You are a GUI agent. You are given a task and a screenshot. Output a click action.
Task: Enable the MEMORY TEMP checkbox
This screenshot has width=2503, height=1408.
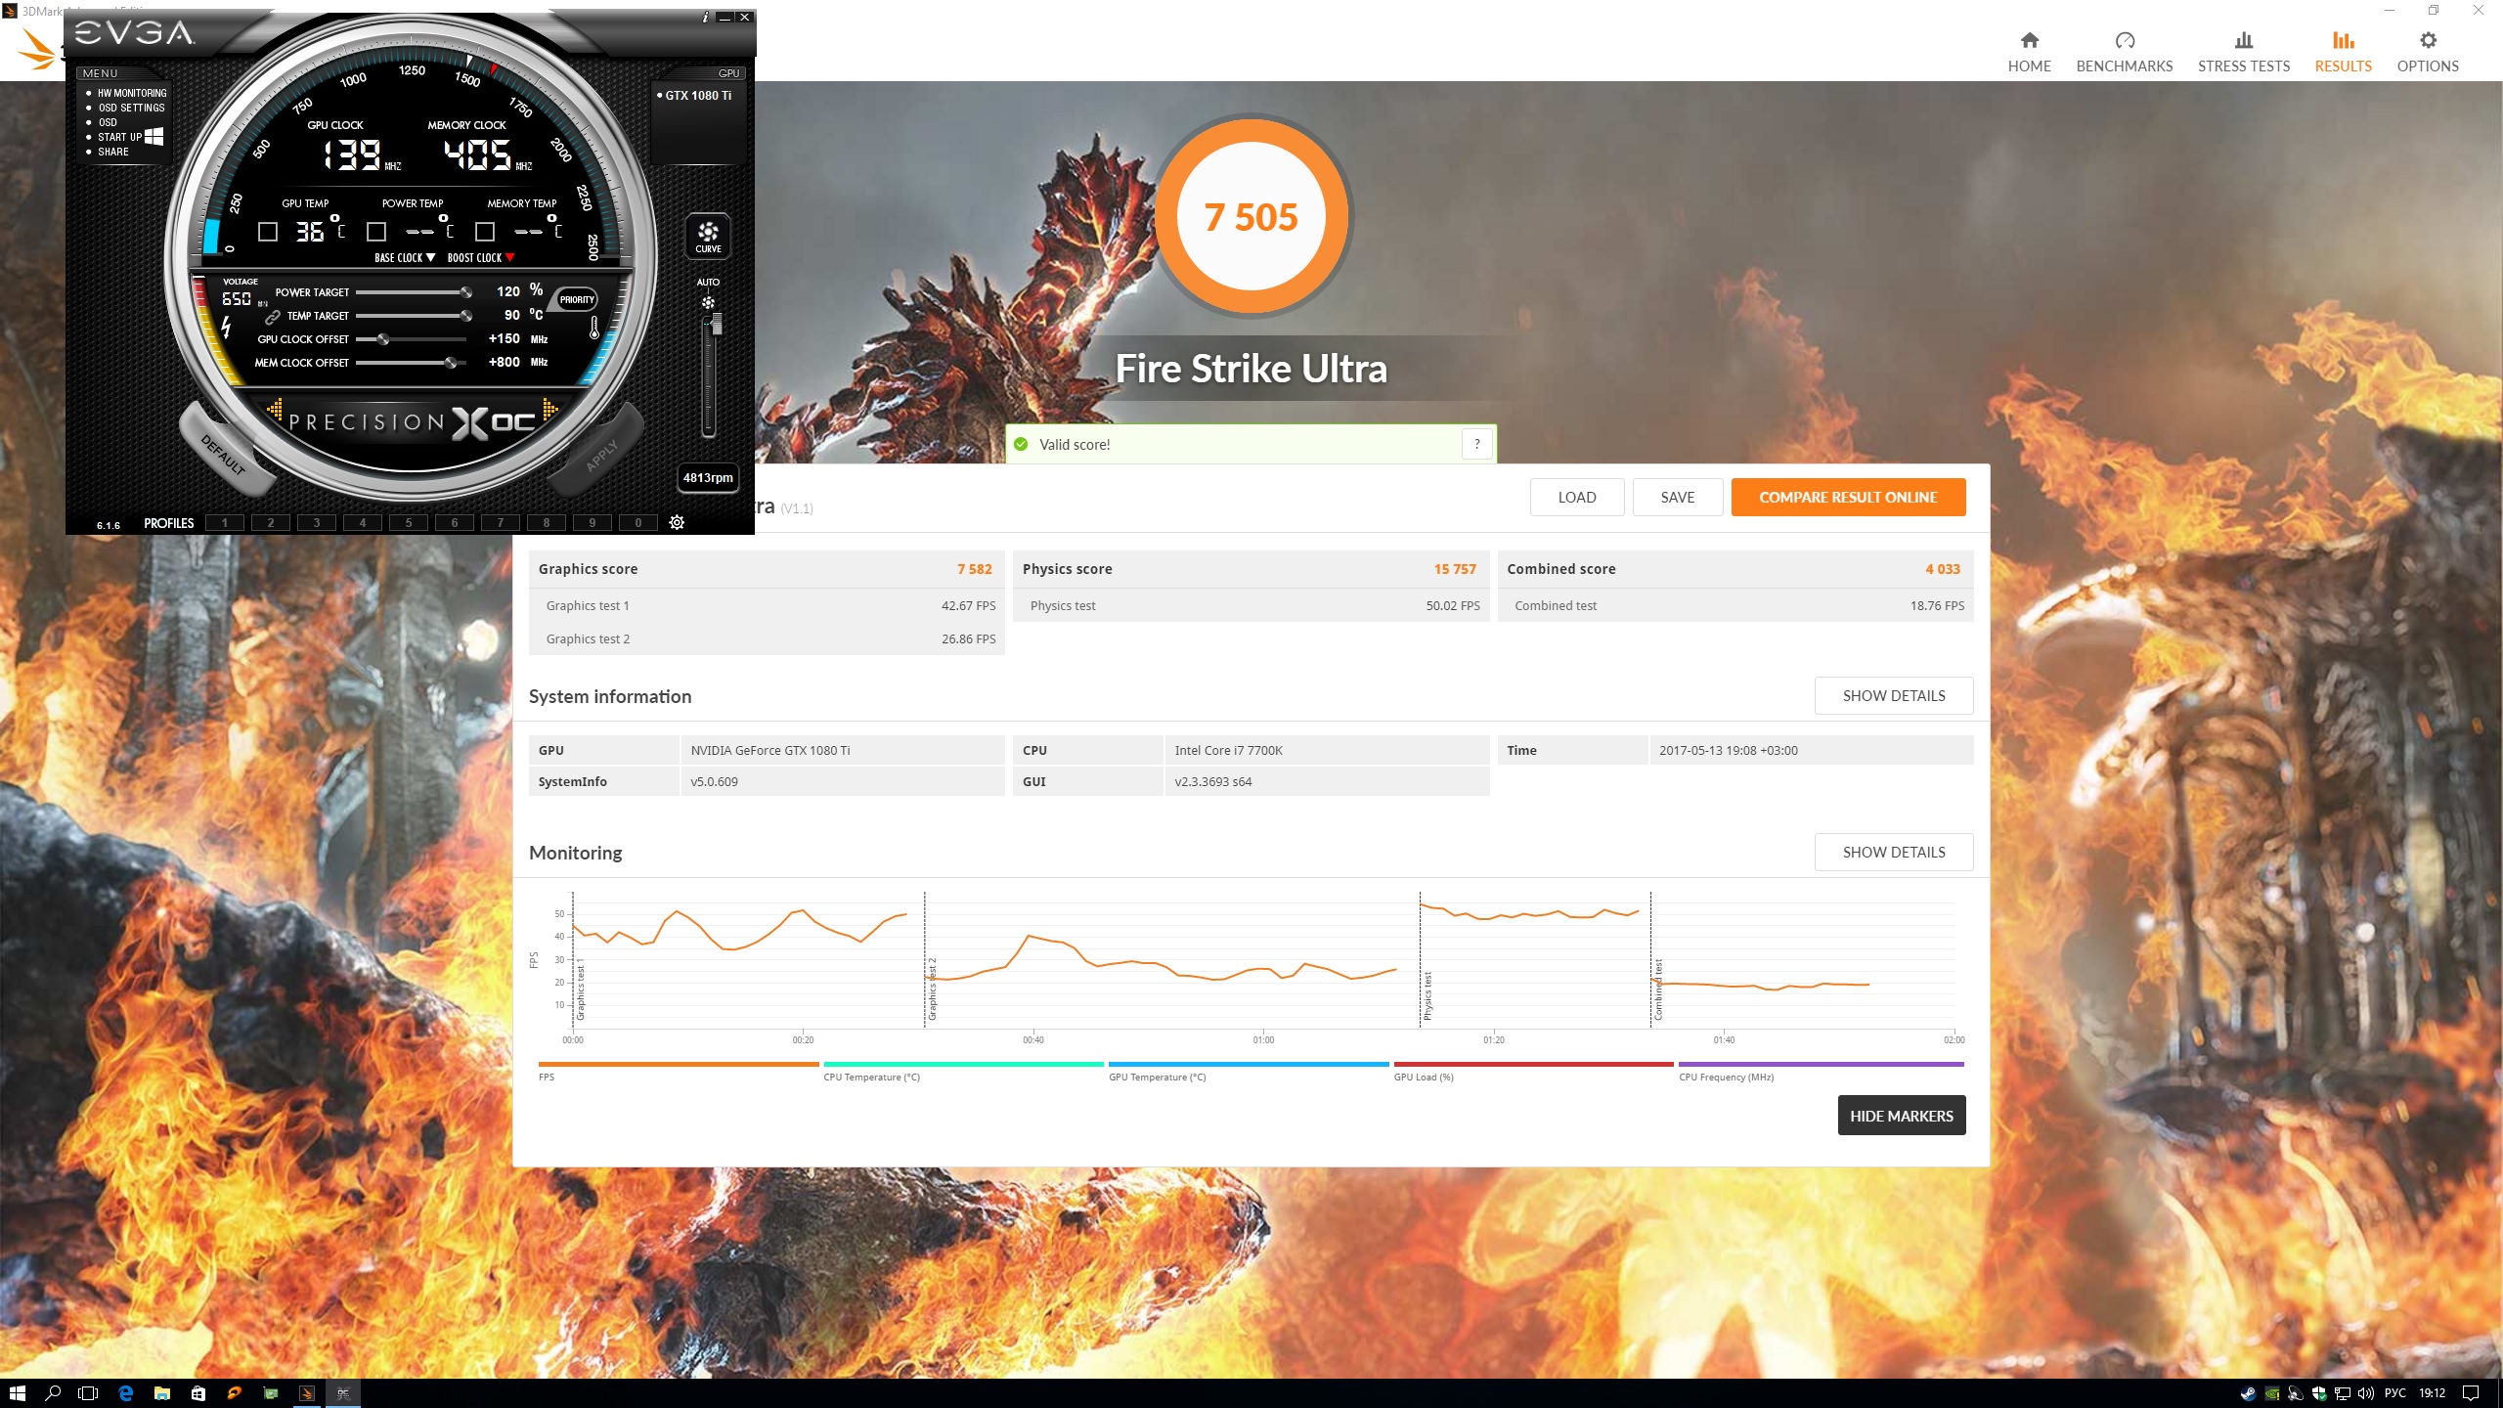(x=485, y=232)
